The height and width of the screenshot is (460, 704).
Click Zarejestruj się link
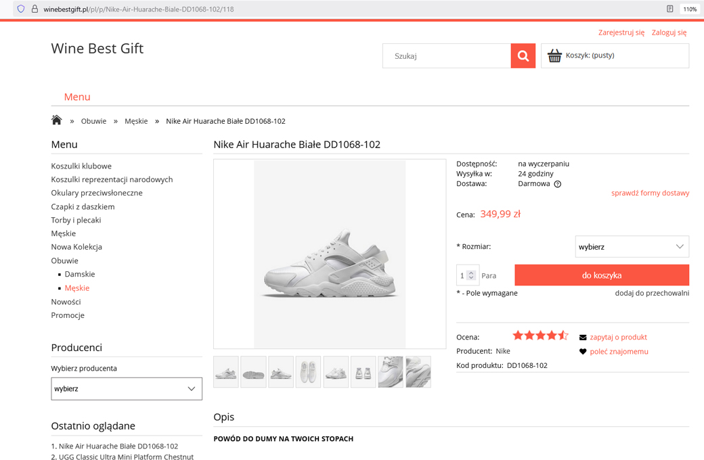point(621,32)
